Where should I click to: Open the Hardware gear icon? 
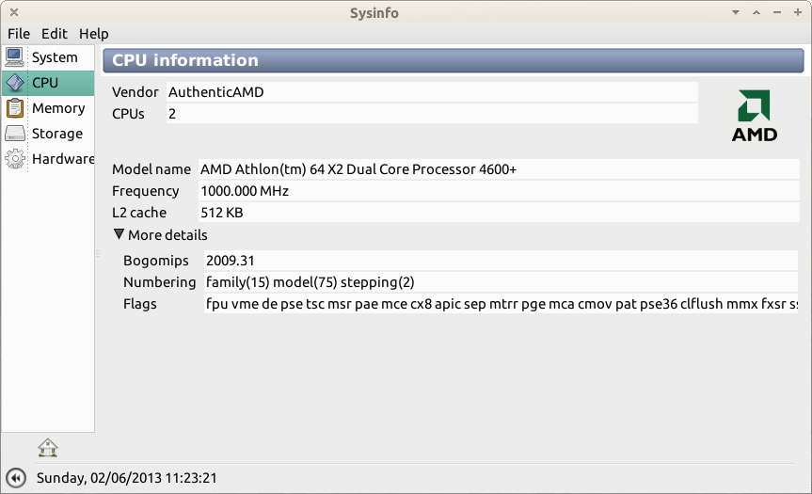pos(15,159)
